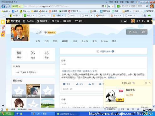Click the 登录管家 toolbar item
Viewport: 155px width, 116px height.
coord(149,11)
